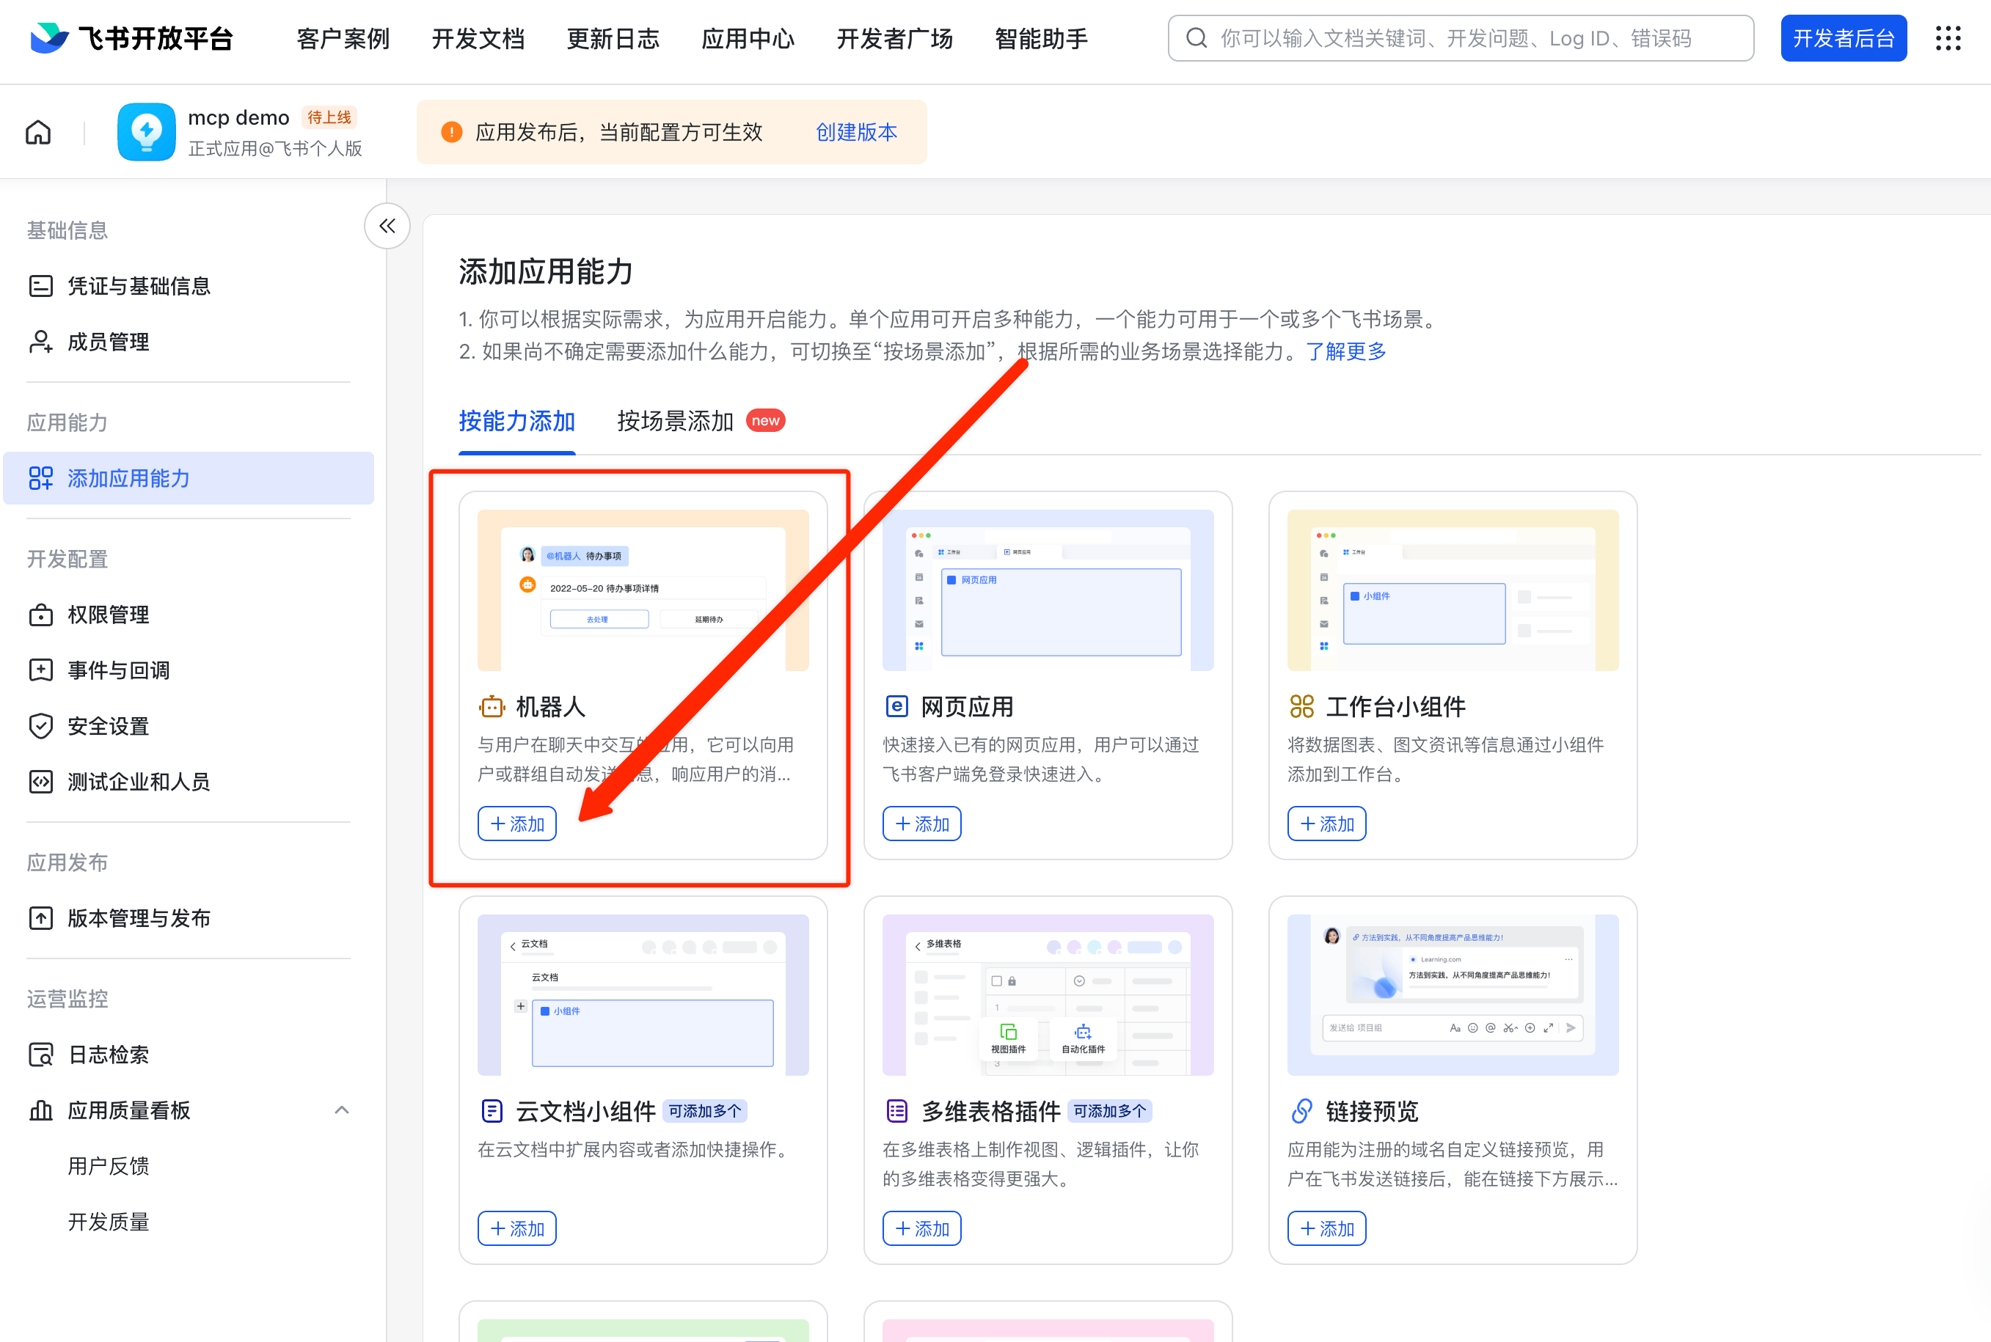Open 安全设置 page
Screen dimensions: 1991x1342
(x=108, y=726)
